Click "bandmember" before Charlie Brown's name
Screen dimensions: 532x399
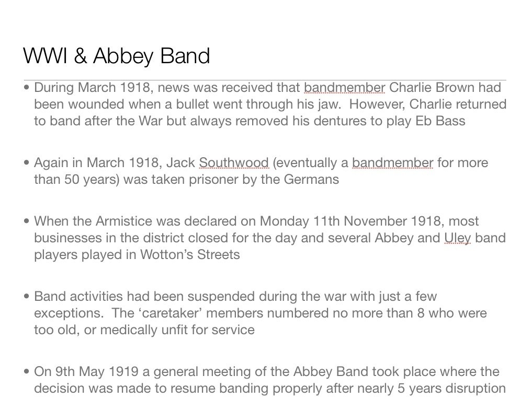[344, 88]
